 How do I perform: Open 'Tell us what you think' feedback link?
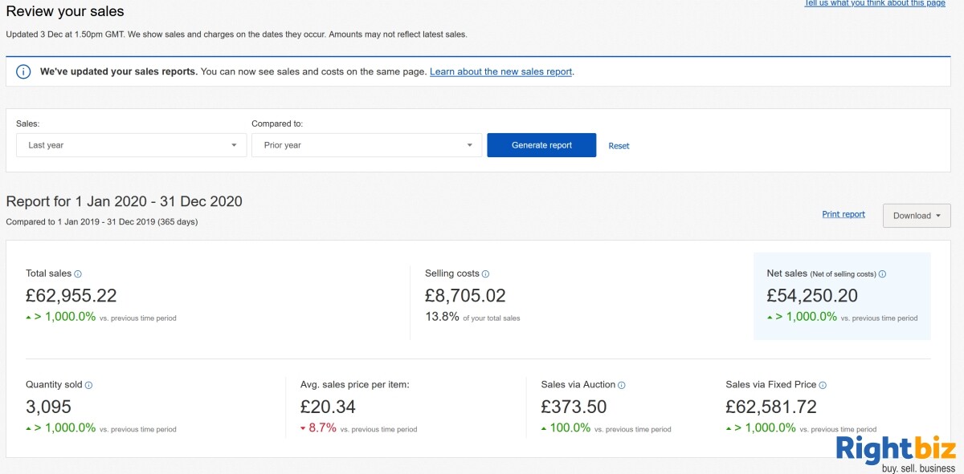pos(875,3)
